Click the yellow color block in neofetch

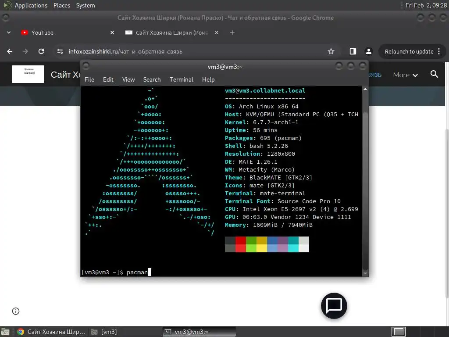point(262,244)
